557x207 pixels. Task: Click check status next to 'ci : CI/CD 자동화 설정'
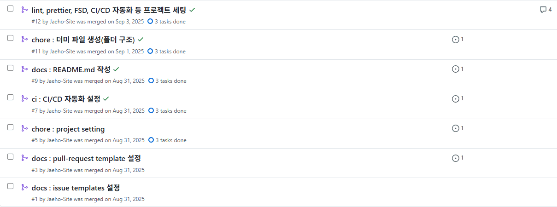[x=106, y=98]
